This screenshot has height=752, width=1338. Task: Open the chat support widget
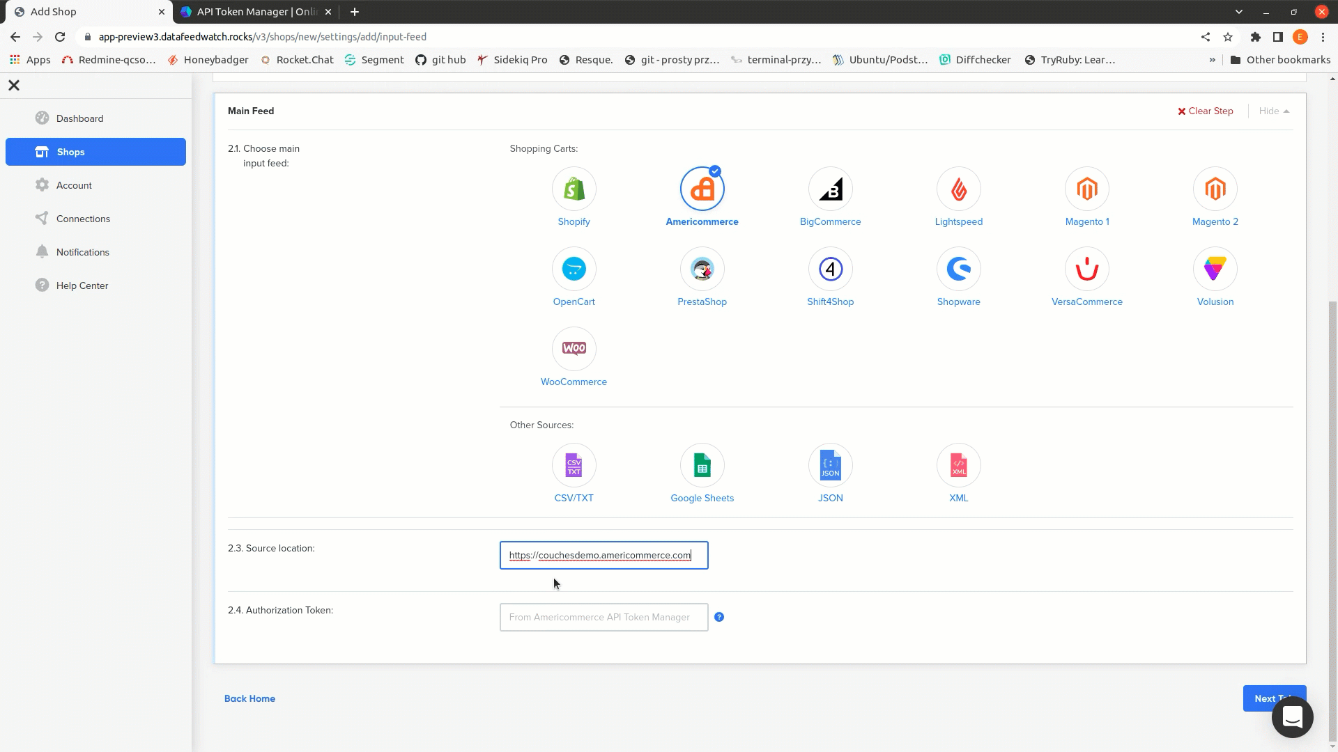(1292, 716)
